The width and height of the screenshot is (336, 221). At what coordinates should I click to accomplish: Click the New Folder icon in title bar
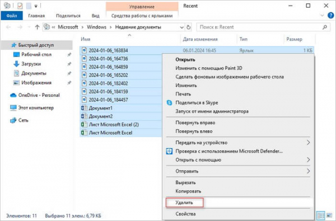pyautogui.click(x=29, y=6)
